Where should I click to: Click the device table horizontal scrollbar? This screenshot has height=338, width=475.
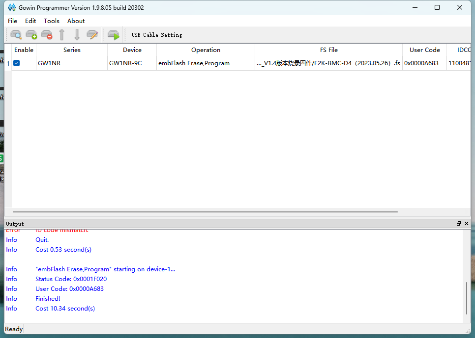coord(205,211)
